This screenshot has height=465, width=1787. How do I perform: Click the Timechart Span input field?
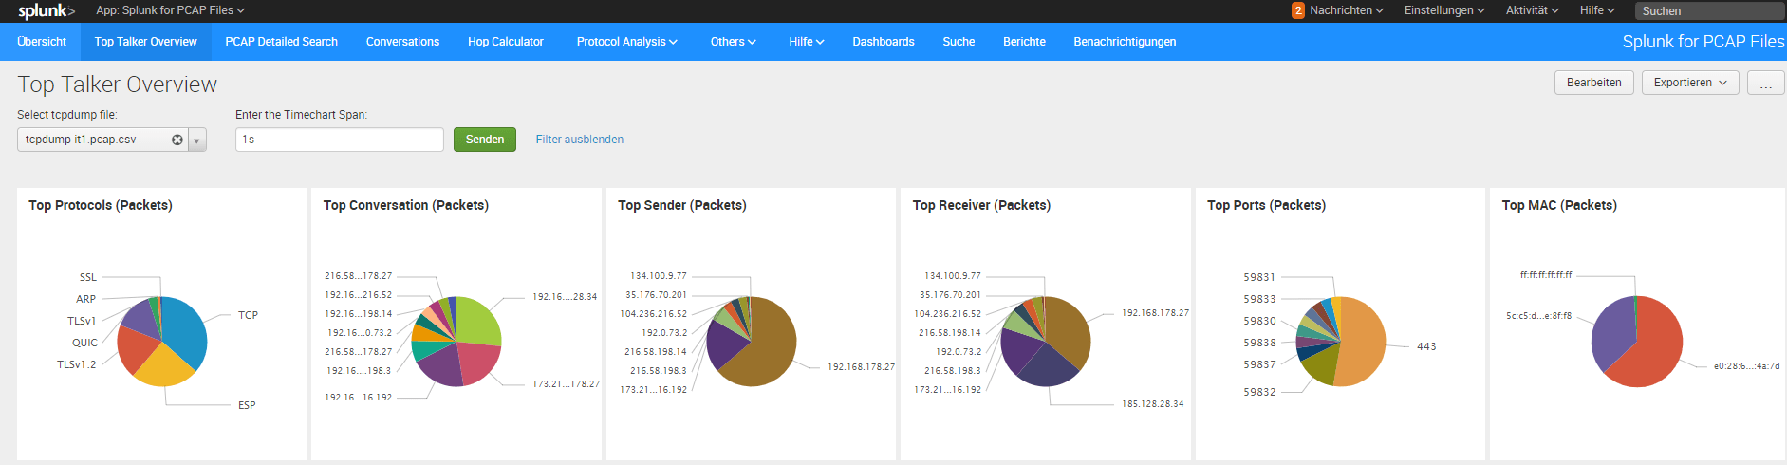coord(339,139)
